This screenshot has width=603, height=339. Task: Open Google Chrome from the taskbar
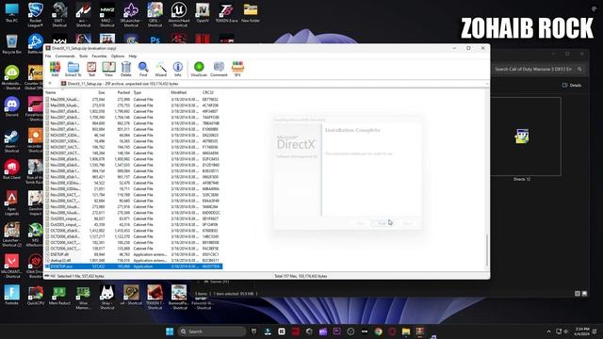click(x=379, y=331)
